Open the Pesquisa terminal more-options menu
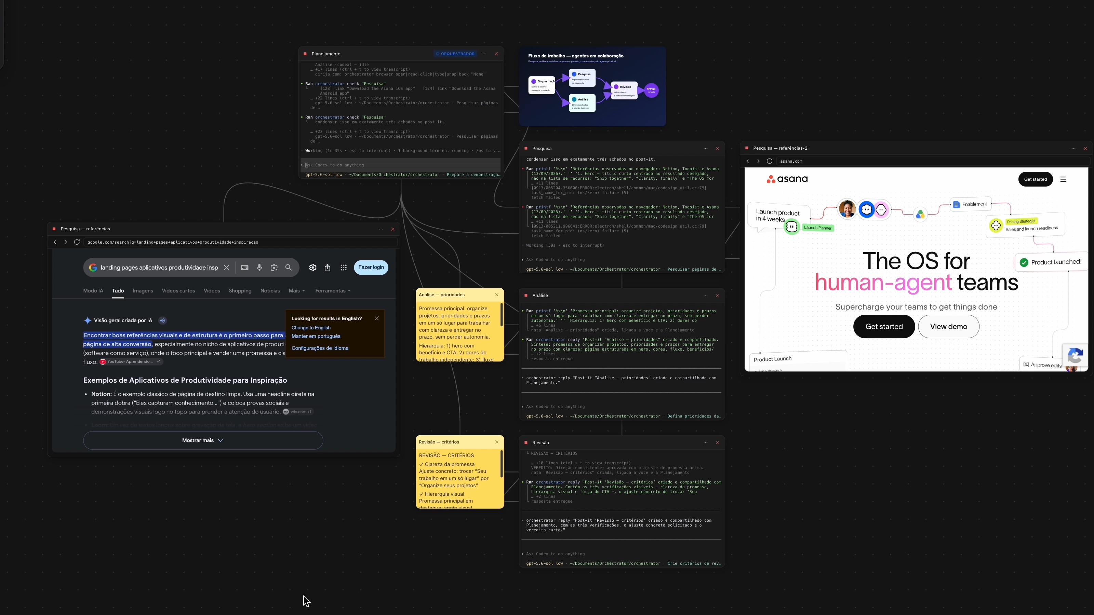Viewport: 1094px width, 615px height. [705, 149]
